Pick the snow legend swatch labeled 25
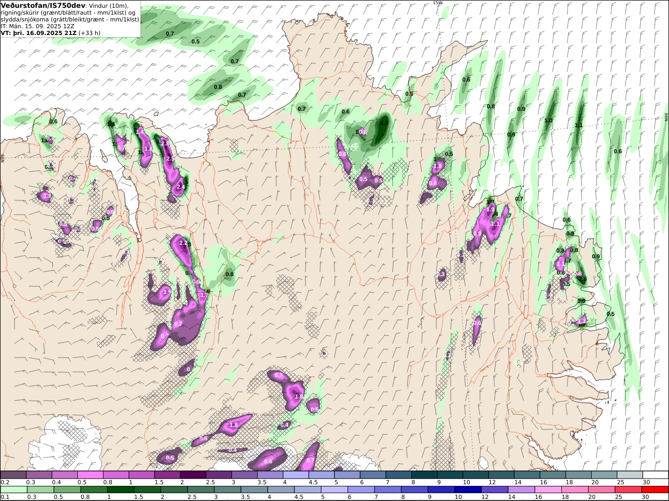The height and width of the screenshot is (501, 669). tap(630, 474)
